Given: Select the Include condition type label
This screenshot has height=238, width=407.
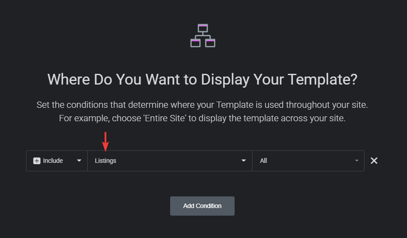Looking at the screenshot, I should pyautogui.click(x=53, y=161).
